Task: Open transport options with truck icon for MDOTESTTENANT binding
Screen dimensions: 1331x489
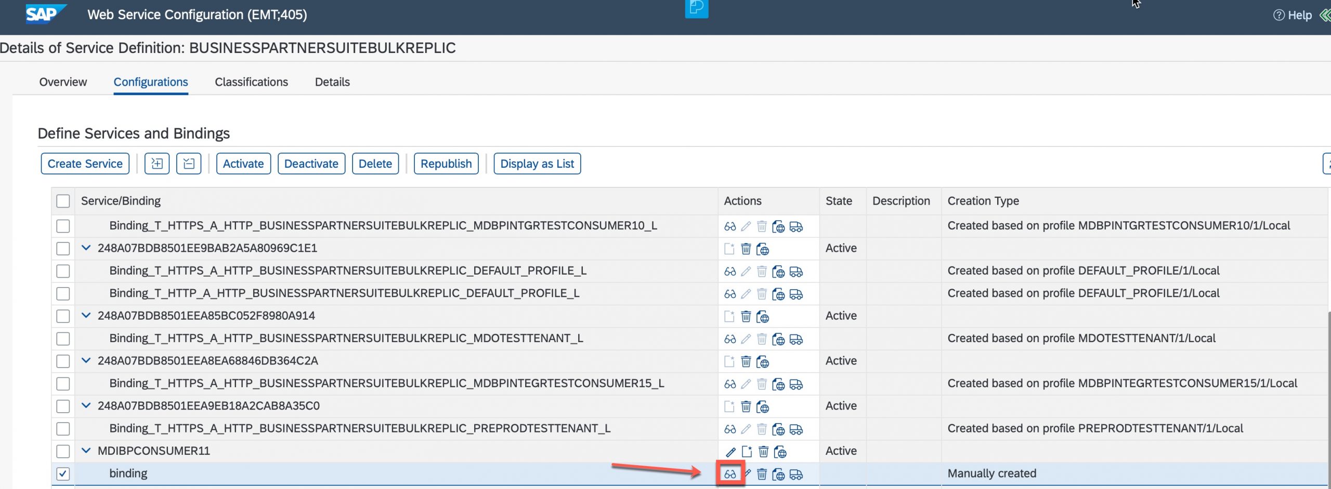Action: click(x=796, y=339)
